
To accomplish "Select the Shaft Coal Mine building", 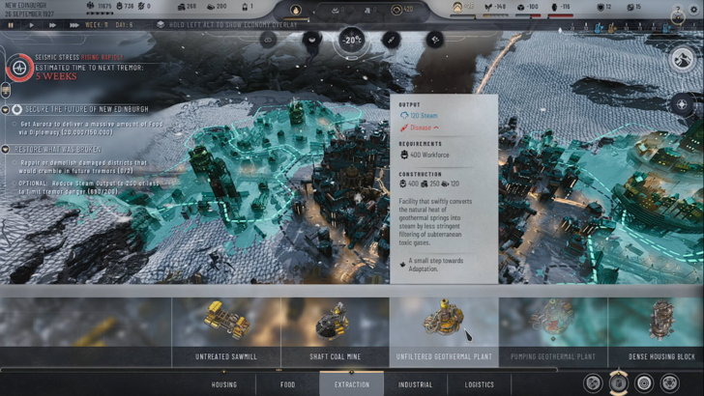I will click(335, 332).
